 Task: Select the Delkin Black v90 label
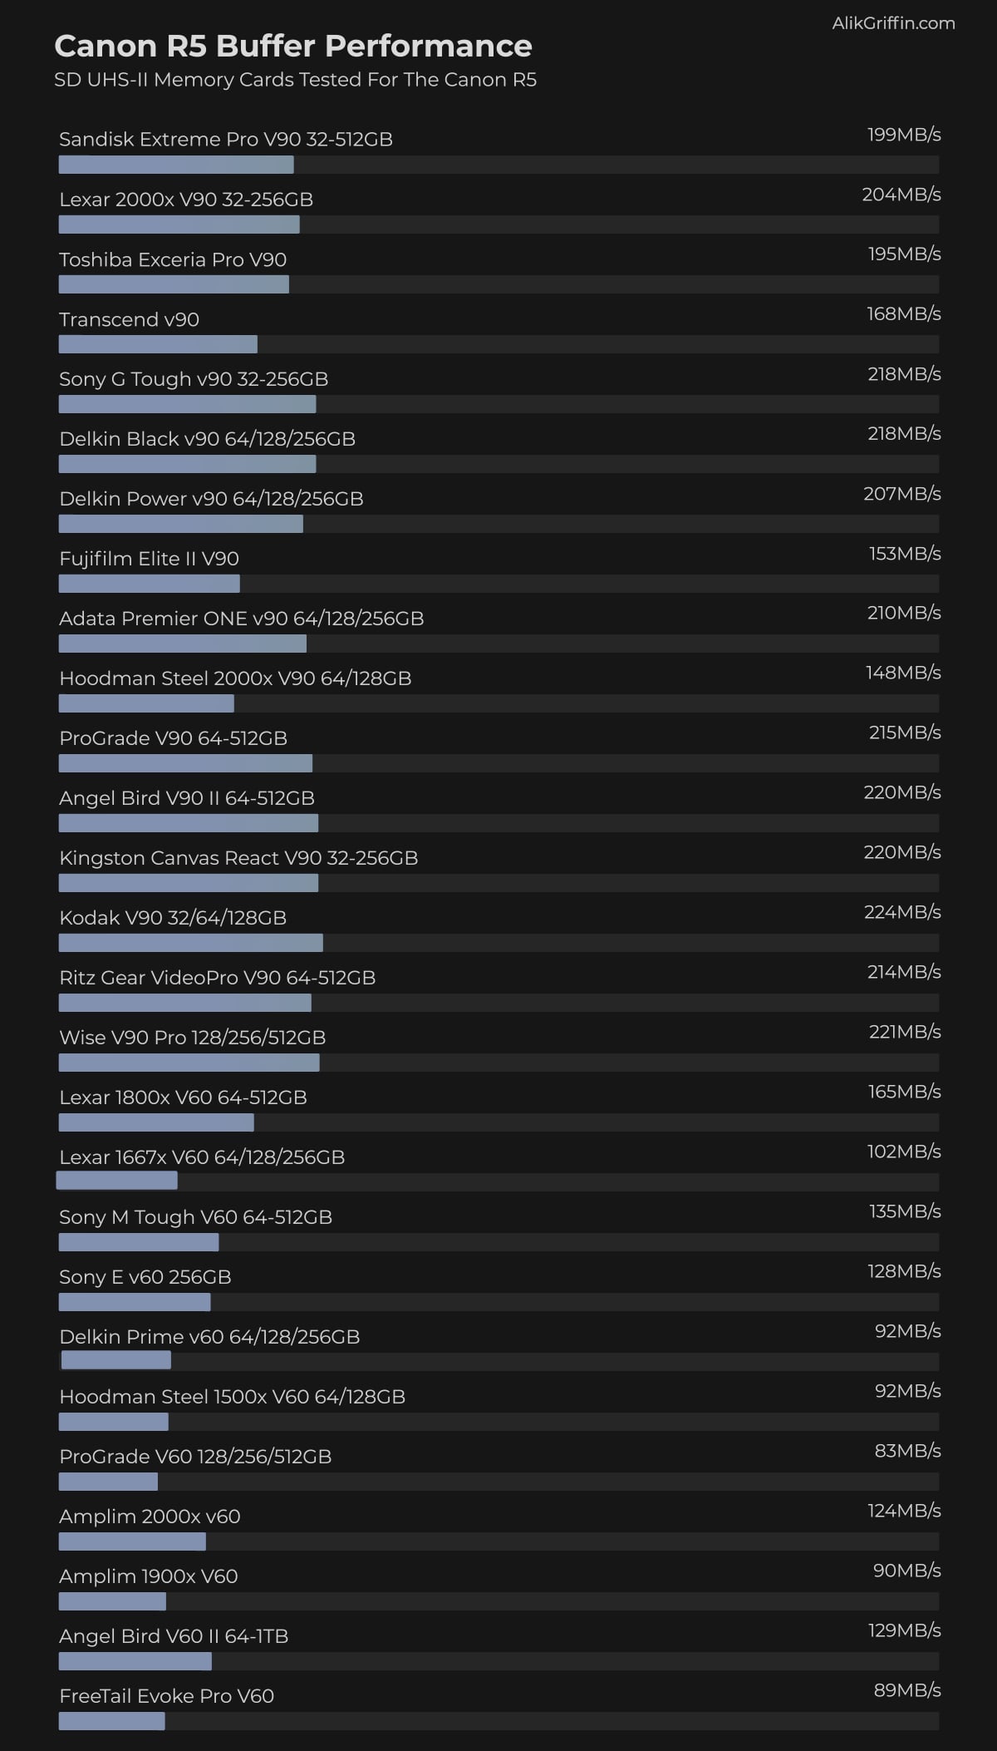pyautogui.click(x=207, y=438)
